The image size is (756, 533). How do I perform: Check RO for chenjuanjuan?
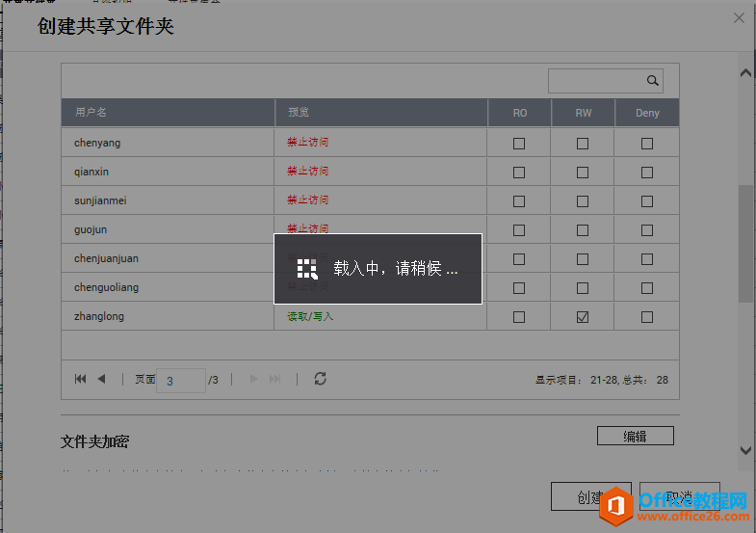[519, 259]
